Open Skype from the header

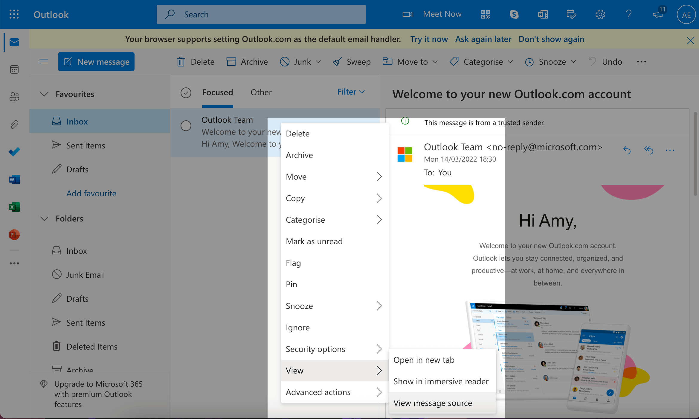514,14
